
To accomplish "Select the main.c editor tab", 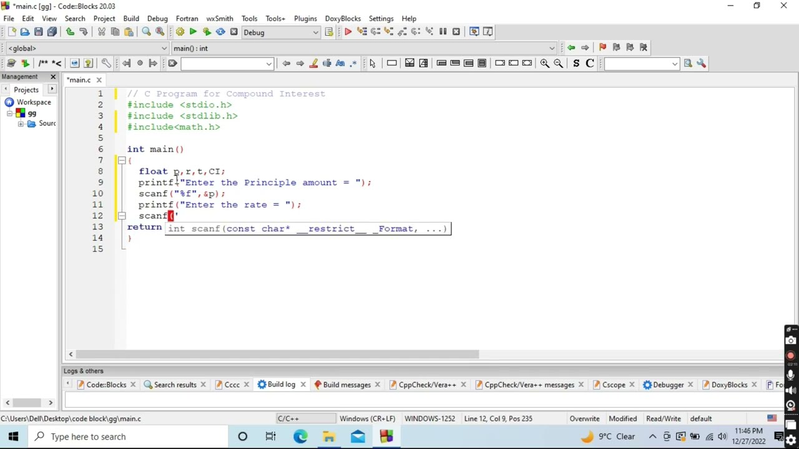I will click(79, 80).
